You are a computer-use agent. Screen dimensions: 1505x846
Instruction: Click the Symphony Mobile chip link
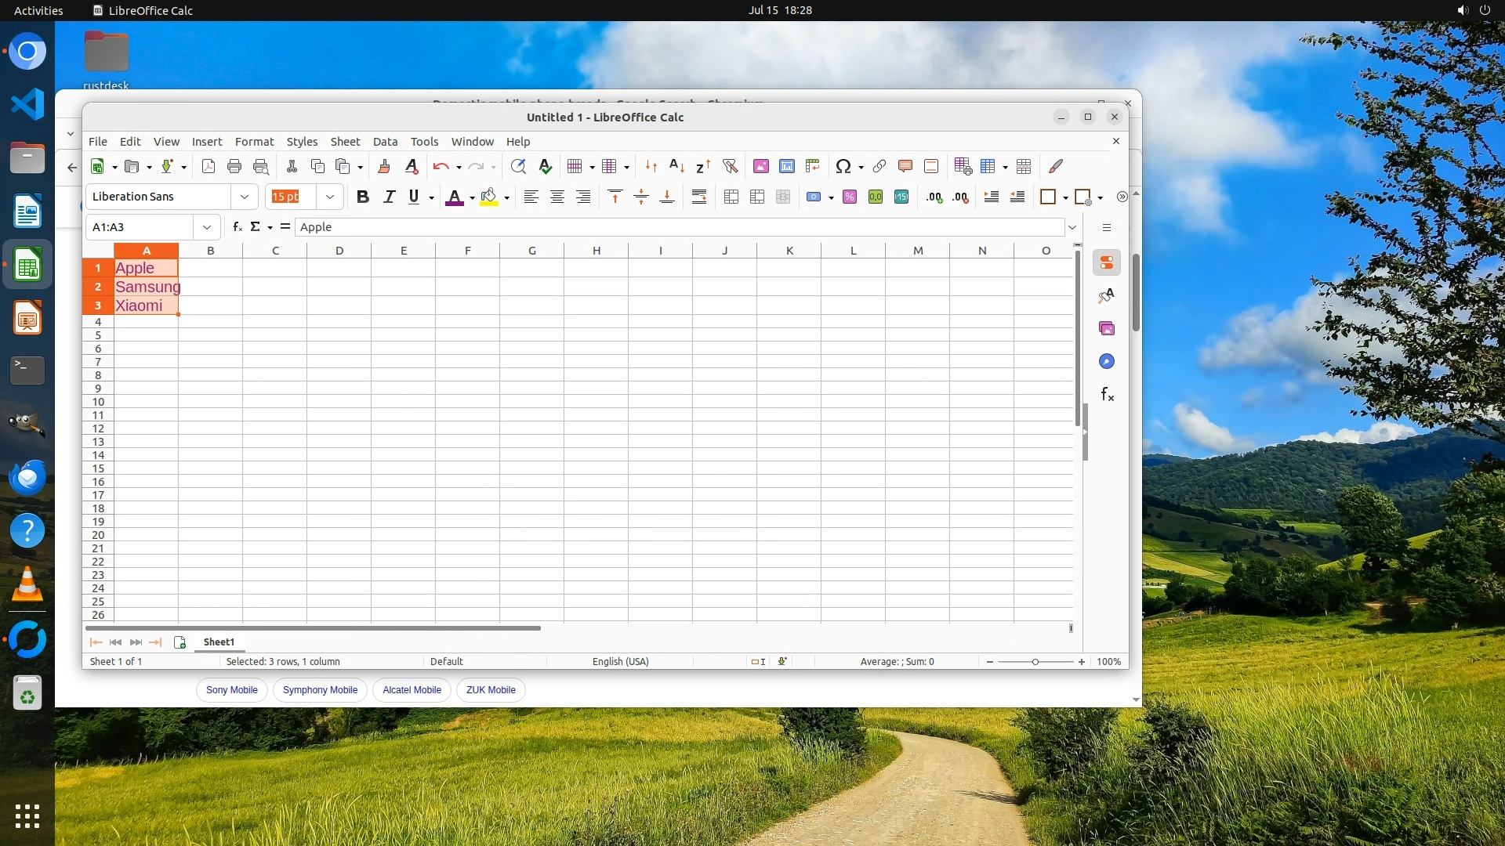[x=320, y=690]
